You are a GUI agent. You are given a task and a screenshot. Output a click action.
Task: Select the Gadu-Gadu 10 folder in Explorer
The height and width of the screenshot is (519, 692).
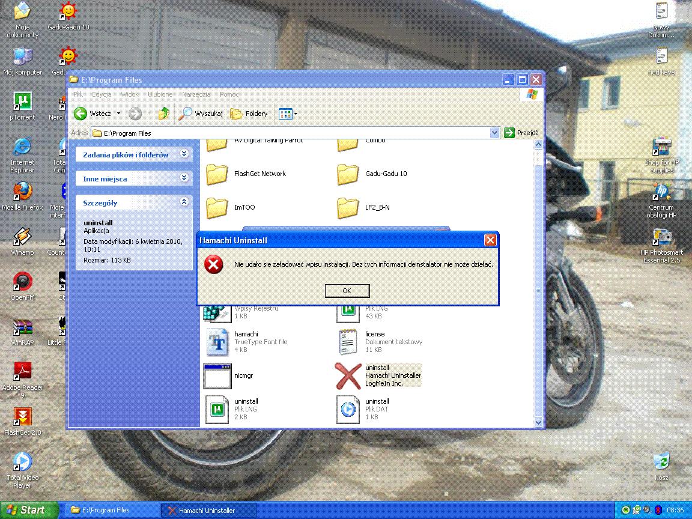(372, 174)
